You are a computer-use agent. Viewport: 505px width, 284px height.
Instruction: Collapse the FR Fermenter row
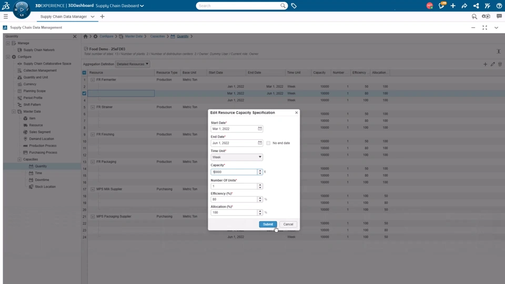pyautogui.click(x=93, y=80)
